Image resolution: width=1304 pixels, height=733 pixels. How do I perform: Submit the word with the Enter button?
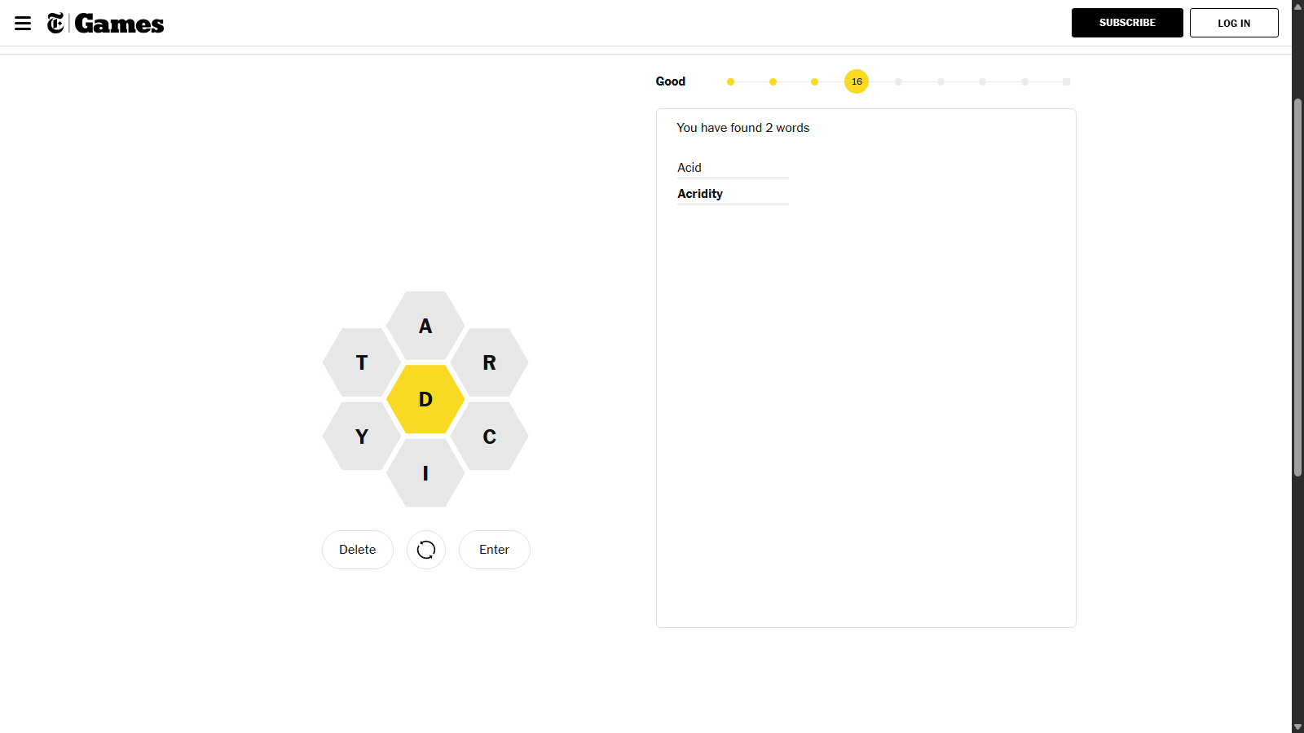coord(495,550)
